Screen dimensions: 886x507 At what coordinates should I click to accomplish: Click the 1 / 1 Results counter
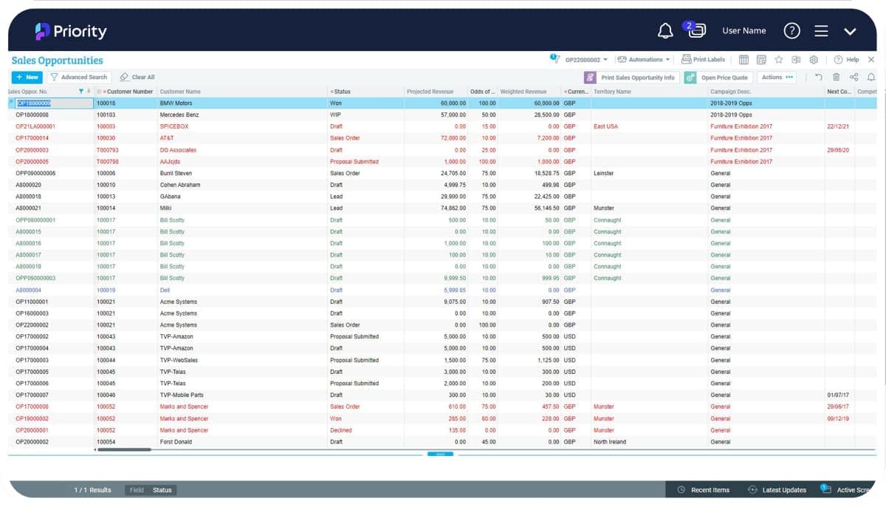pyautogui.click(x=92, y=490)
